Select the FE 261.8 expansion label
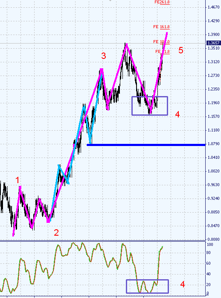Image resolution: width=221 pixels, height=298 pixels. 162,2
